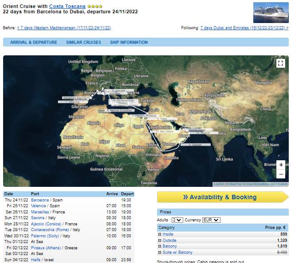The image size is (291, 263).
Task: Open the Piraeus (Athens) port link
Action: (x=46, y=248)
